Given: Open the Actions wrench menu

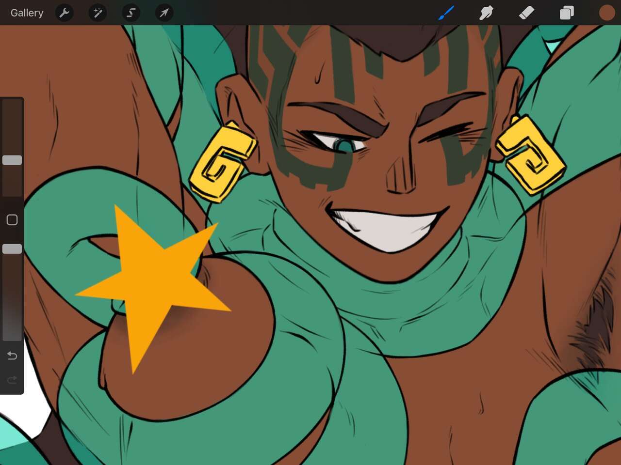Looking at the screenshot, I should [64, 13].
